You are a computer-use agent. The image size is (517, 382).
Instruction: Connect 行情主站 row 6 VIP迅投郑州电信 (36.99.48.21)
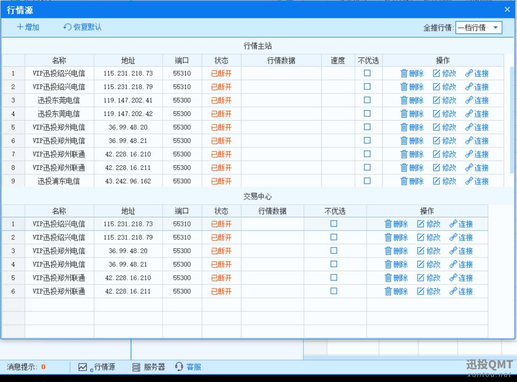(477, 141)
